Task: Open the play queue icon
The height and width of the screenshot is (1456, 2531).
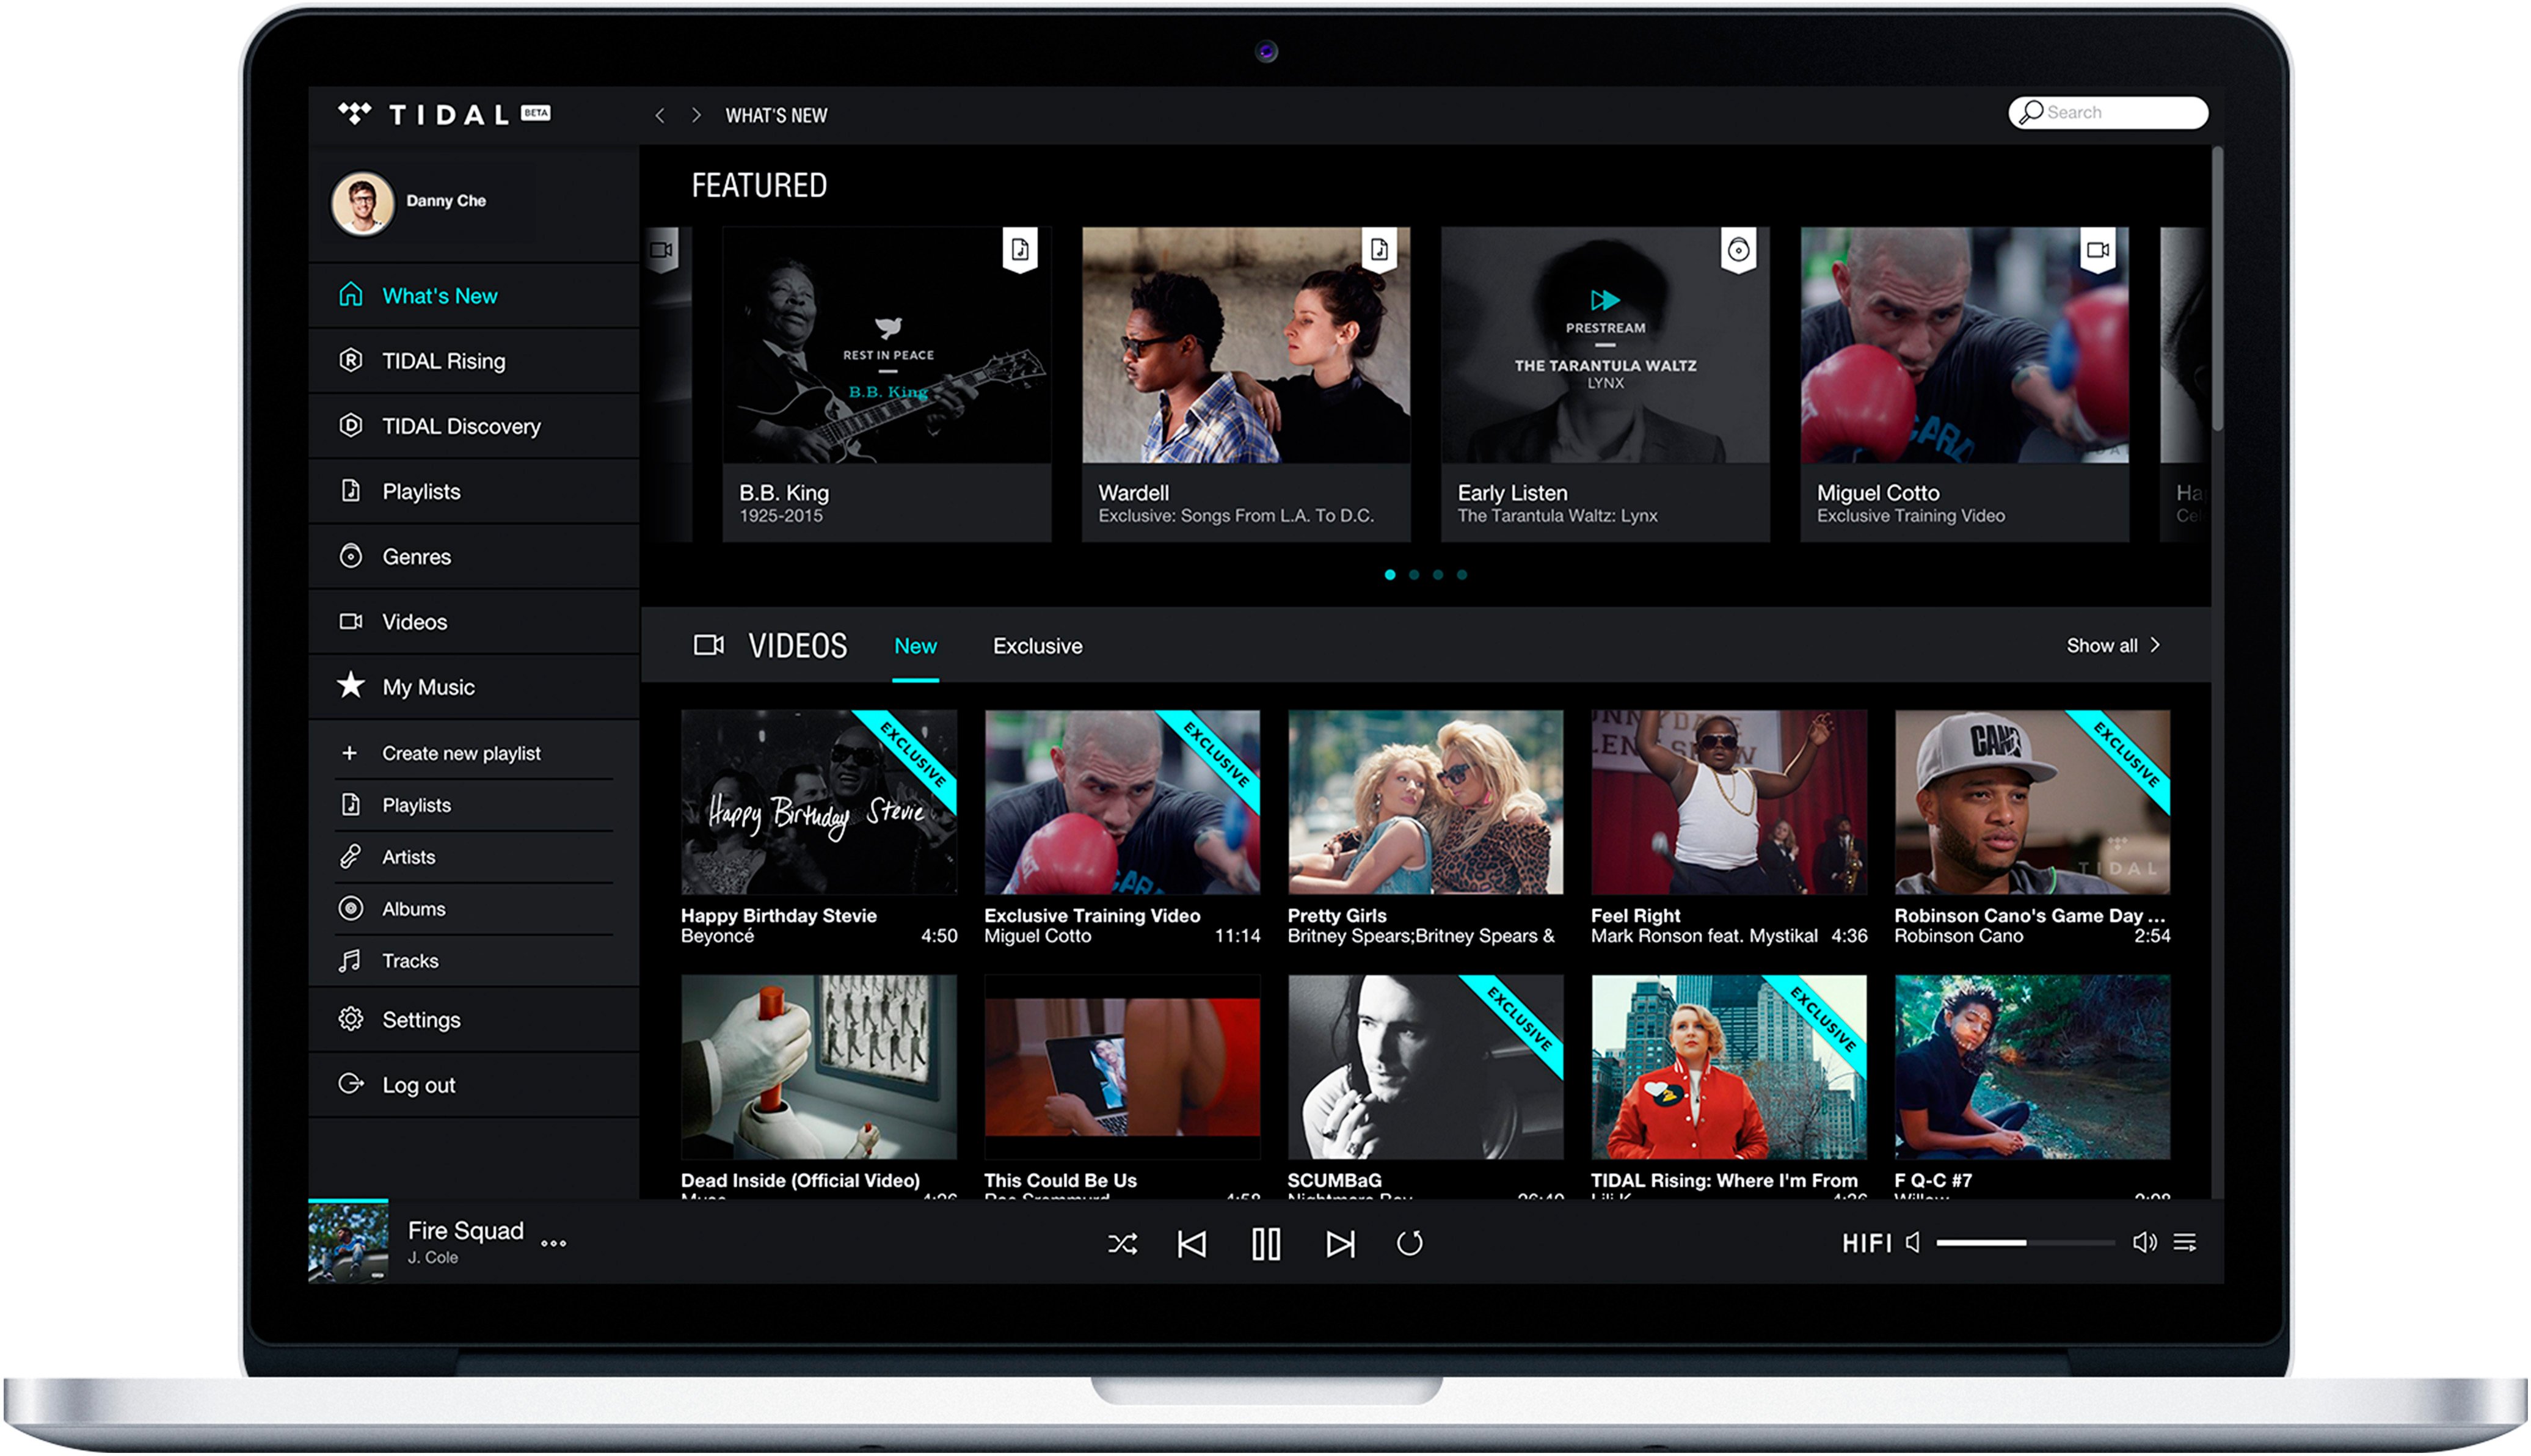Action: point(2186,1243)
